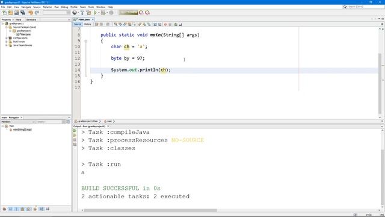The image size is (385, 217).
Task: Collapse the gradleproject1 root project node
Action: point(3,24)
